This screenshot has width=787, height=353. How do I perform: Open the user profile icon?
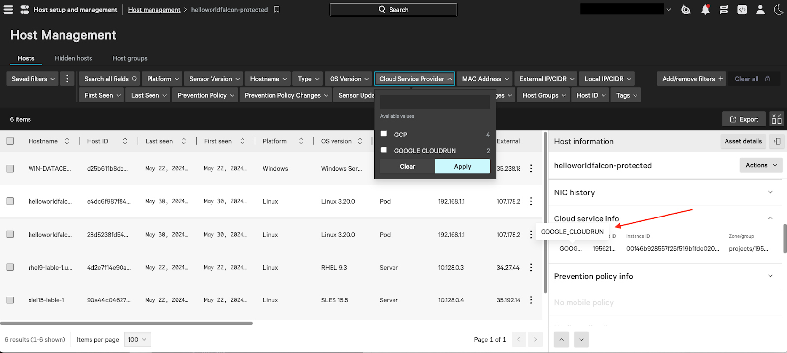click(760, 9)
